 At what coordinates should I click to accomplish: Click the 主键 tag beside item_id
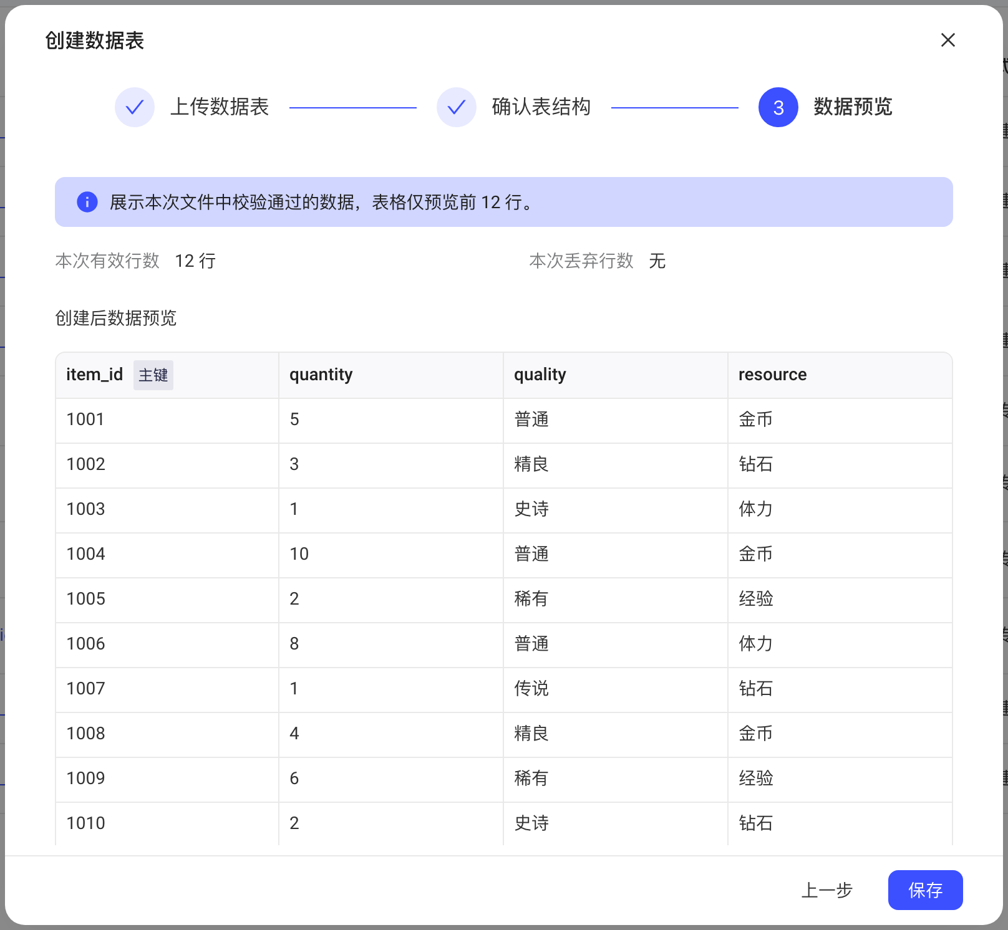[x=153, y=375]
